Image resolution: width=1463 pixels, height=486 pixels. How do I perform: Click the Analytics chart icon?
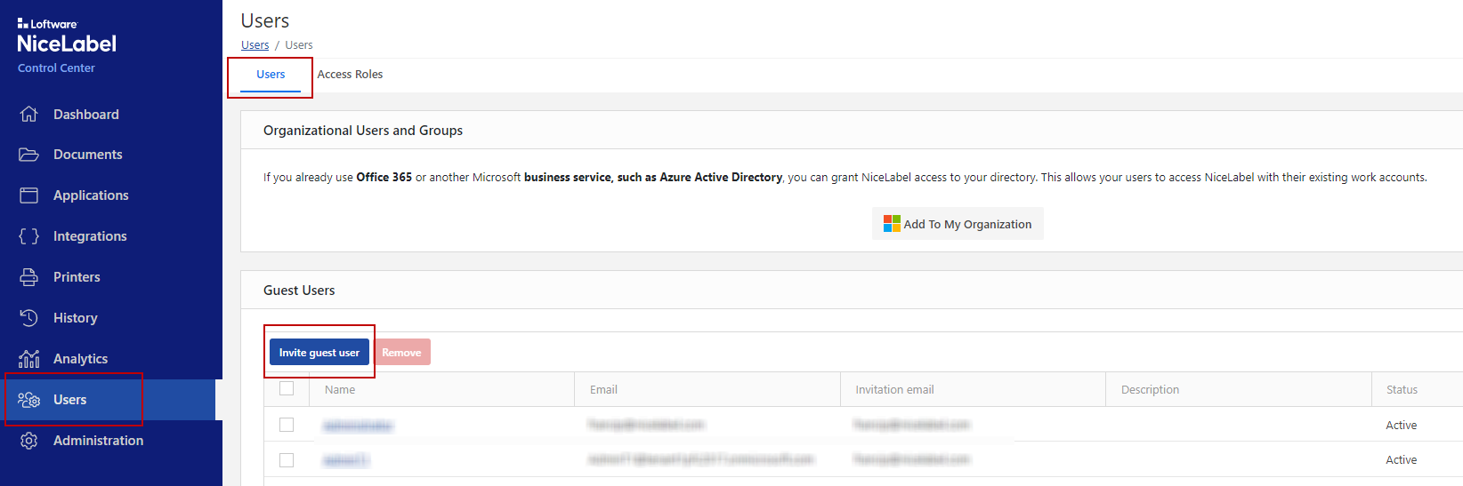point(29,359)
